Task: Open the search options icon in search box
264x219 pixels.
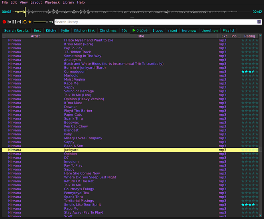Action: 259,22
